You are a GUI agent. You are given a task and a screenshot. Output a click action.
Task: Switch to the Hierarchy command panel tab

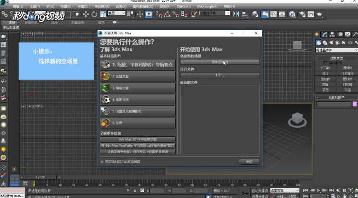coord(332,34)
